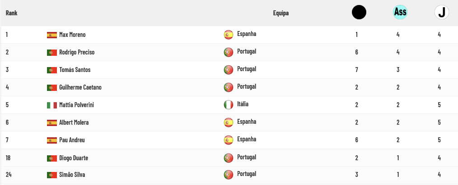Open Tomás Santos's player name
The width and height of the screenshot is (458, 185).
coord(75,70)
